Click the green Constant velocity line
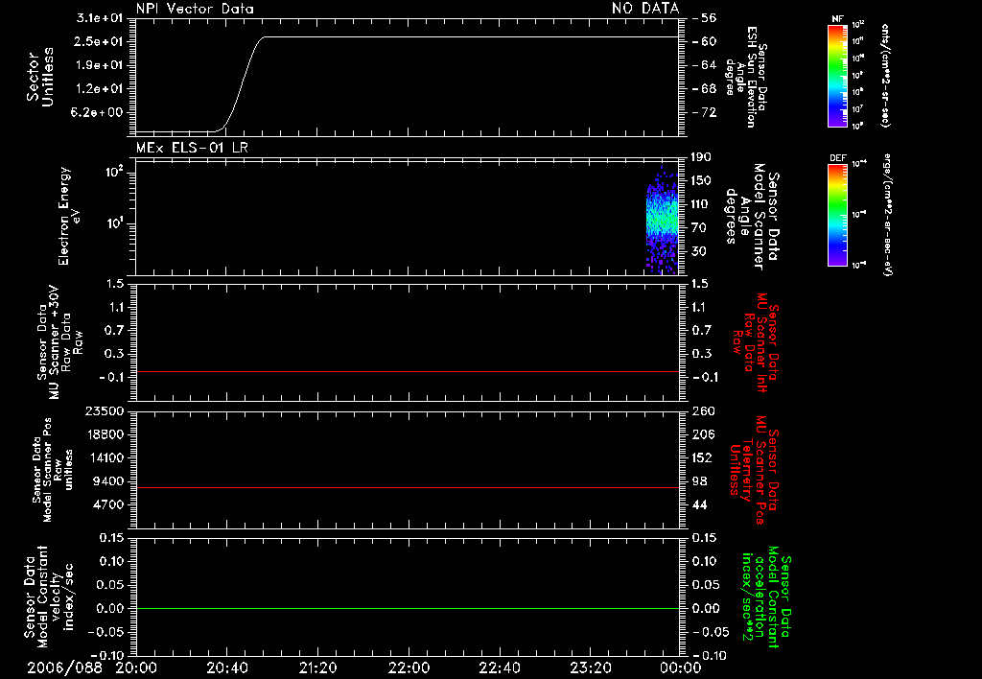The width and height of the screenshot is (982, 679). point(407,608)
